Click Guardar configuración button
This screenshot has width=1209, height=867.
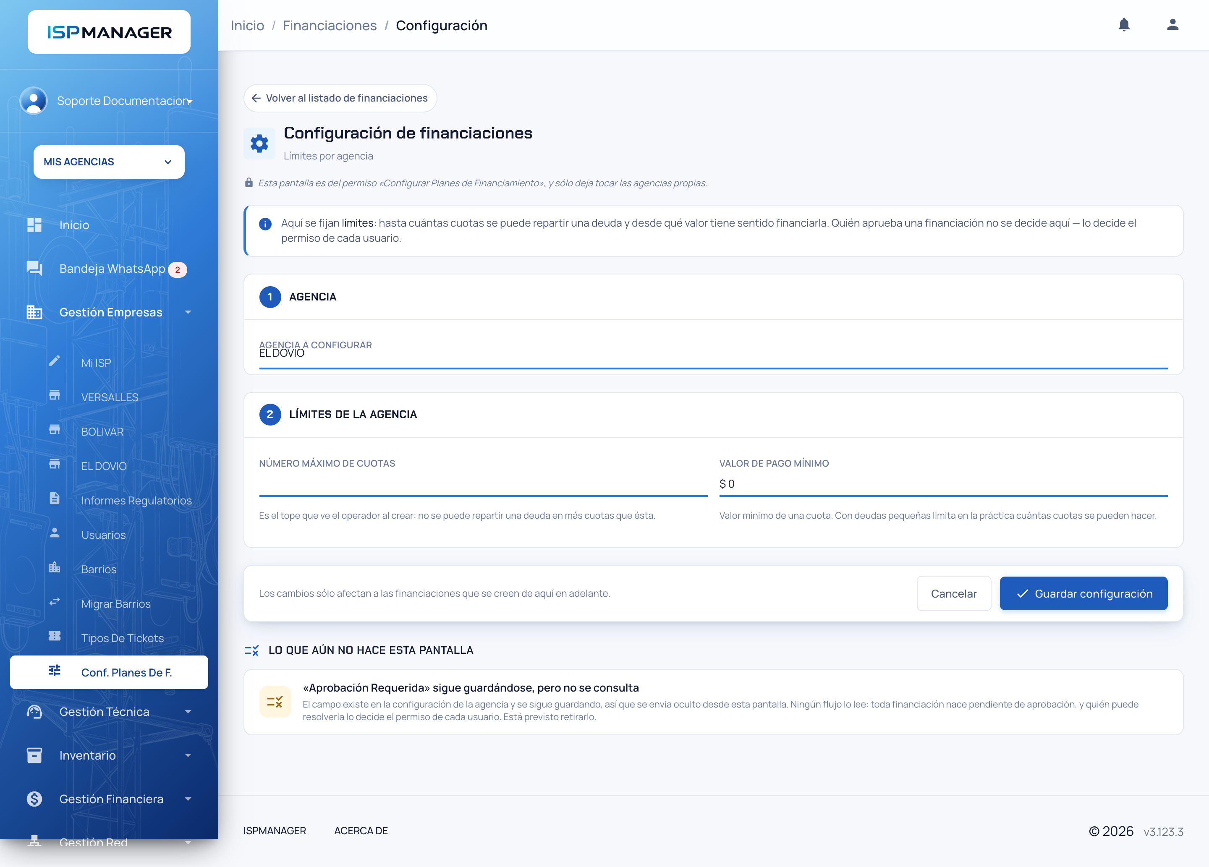1084,594
